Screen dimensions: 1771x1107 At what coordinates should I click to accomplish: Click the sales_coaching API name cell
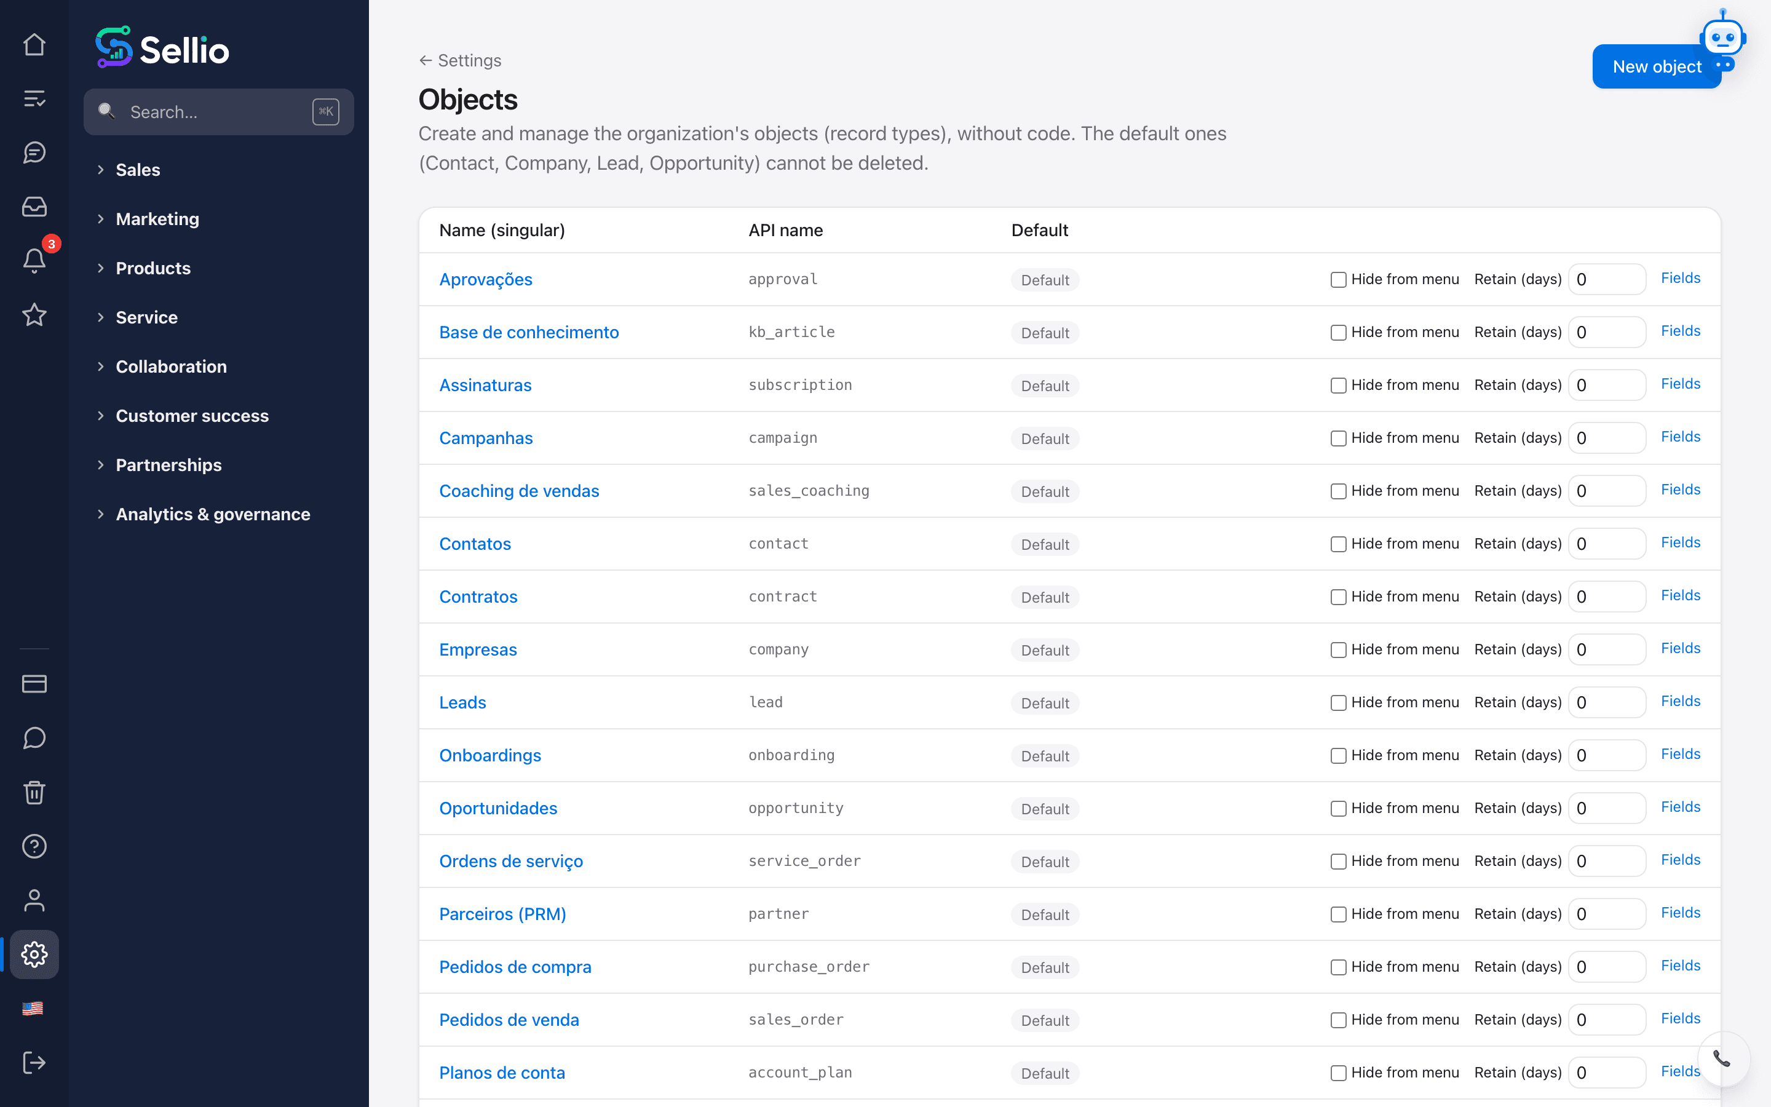pyautogui.click(x=809, y=491)
